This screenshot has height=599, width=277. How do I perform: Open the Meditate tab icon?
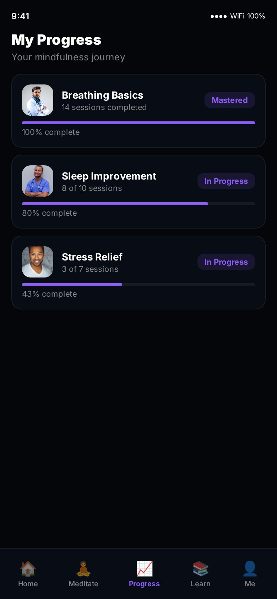tap(83, 568)
